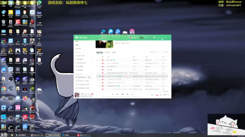Download the Various Artists-One Last Time song
Screen dimensions: 245x137
(x=105, y=73)
